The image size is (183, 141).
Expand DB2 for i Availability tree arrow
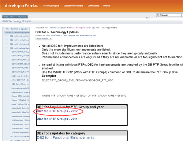(7, 136)
